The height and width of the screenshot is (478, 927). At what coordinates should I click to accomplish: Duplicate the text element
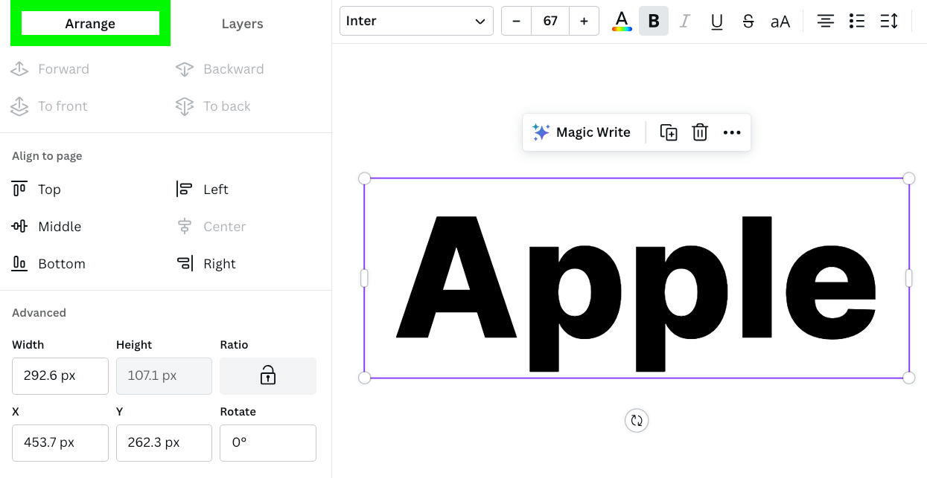(x=668, y=132)
